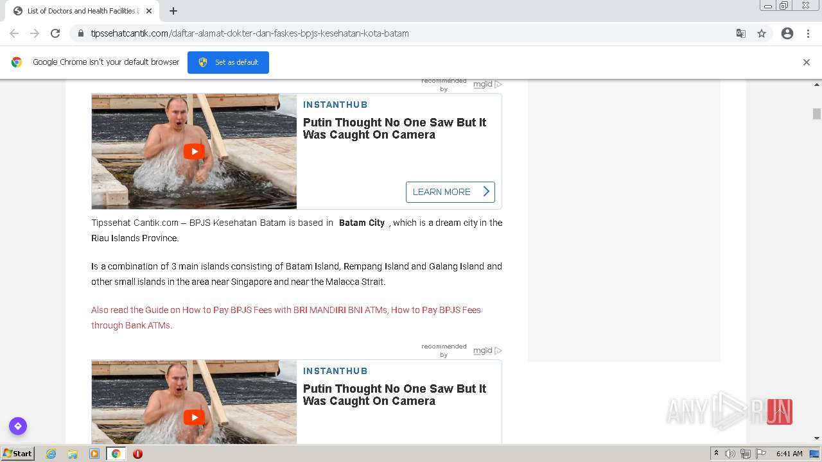Viewport: 822px width, 462px height.
Task: Open the volume speaker tray icon
Action: tap(730, 454)
